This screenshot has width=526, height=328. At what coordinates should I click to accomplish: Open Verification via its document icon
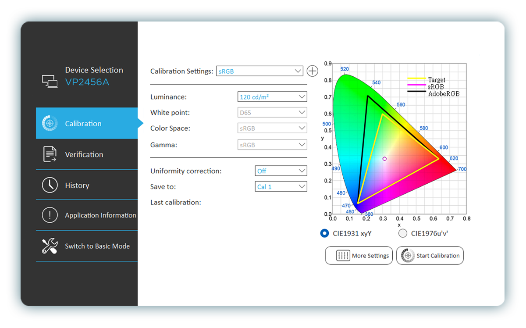[50, 154]
